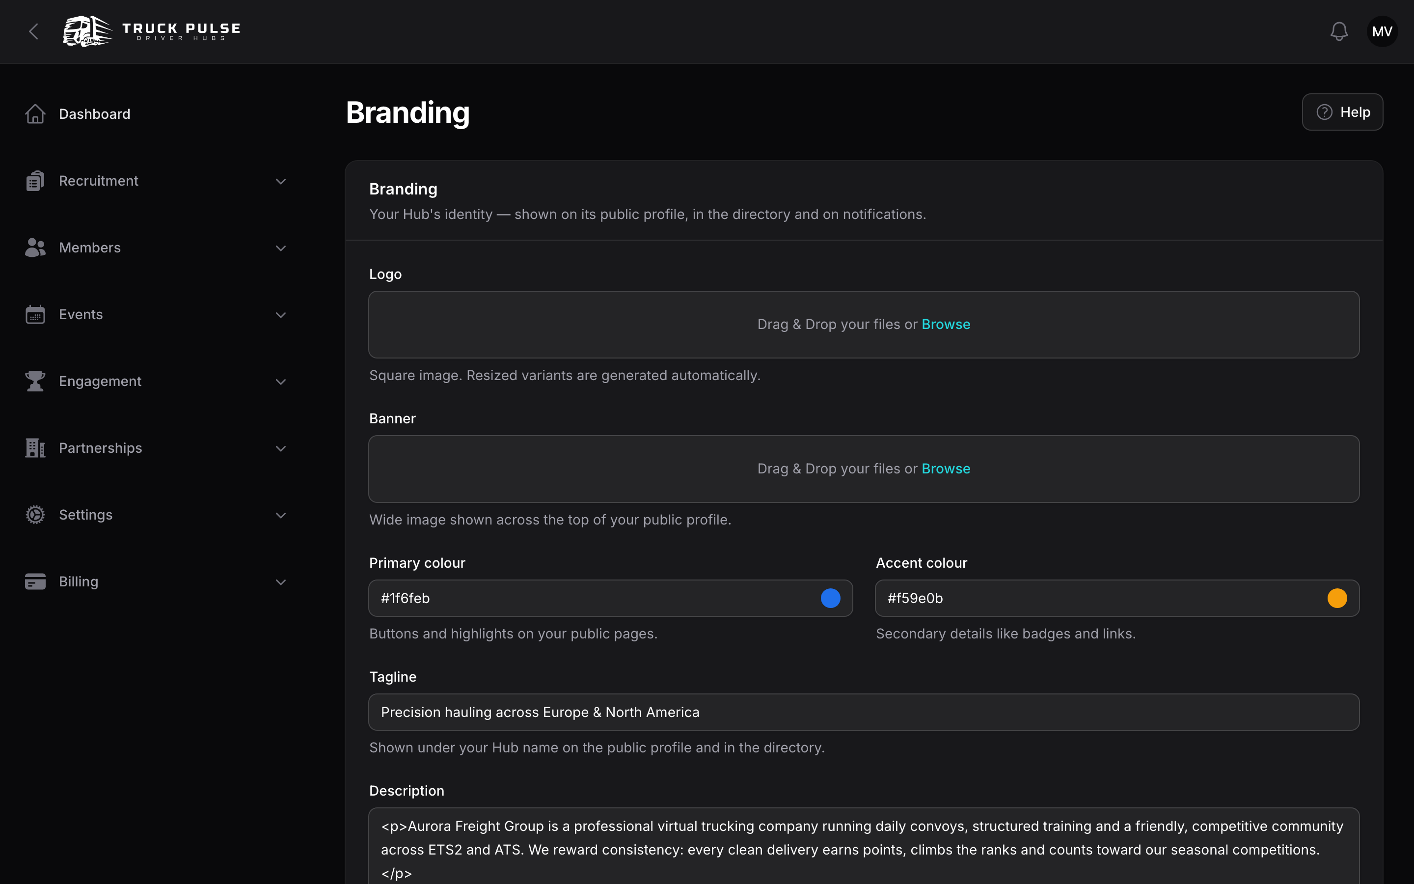Click the Settings gear icon
This screenshot has height=884, width=1414.
click(x=35, y=515)
